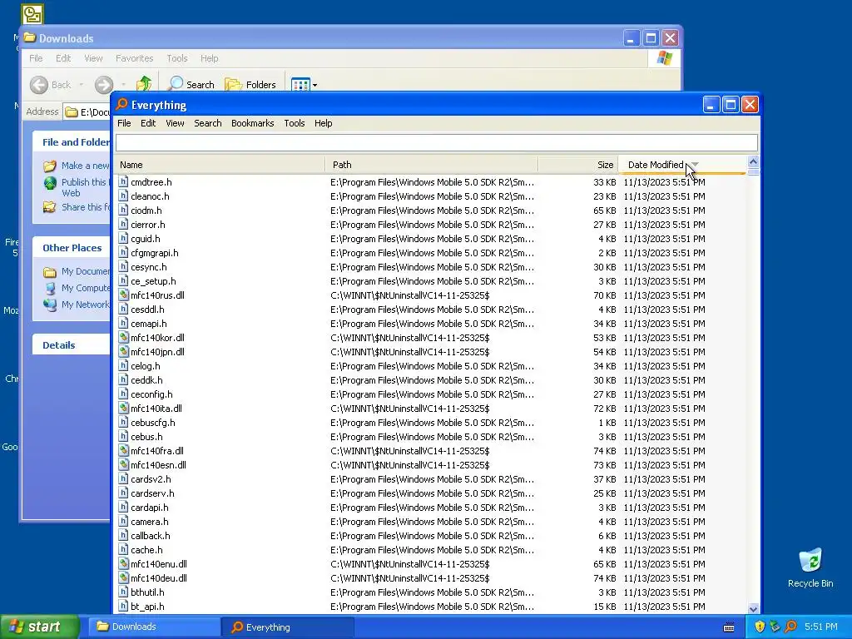Open the Views dropdown in Downloads toolbar
852x639 pixels.
(304, 84)
